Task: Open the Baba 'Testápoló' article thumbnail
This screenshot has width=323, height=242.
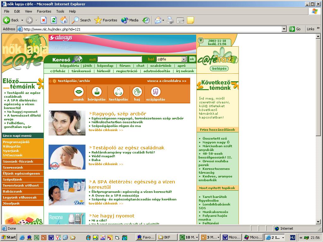Action: point(67,157)
